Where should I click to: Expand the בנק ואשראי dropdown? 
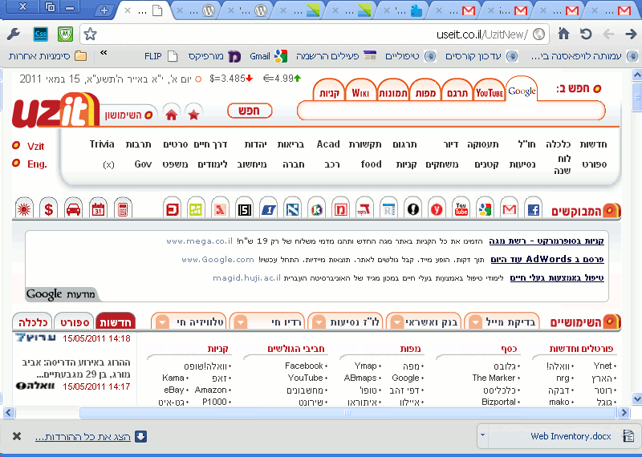coord(396,322)
